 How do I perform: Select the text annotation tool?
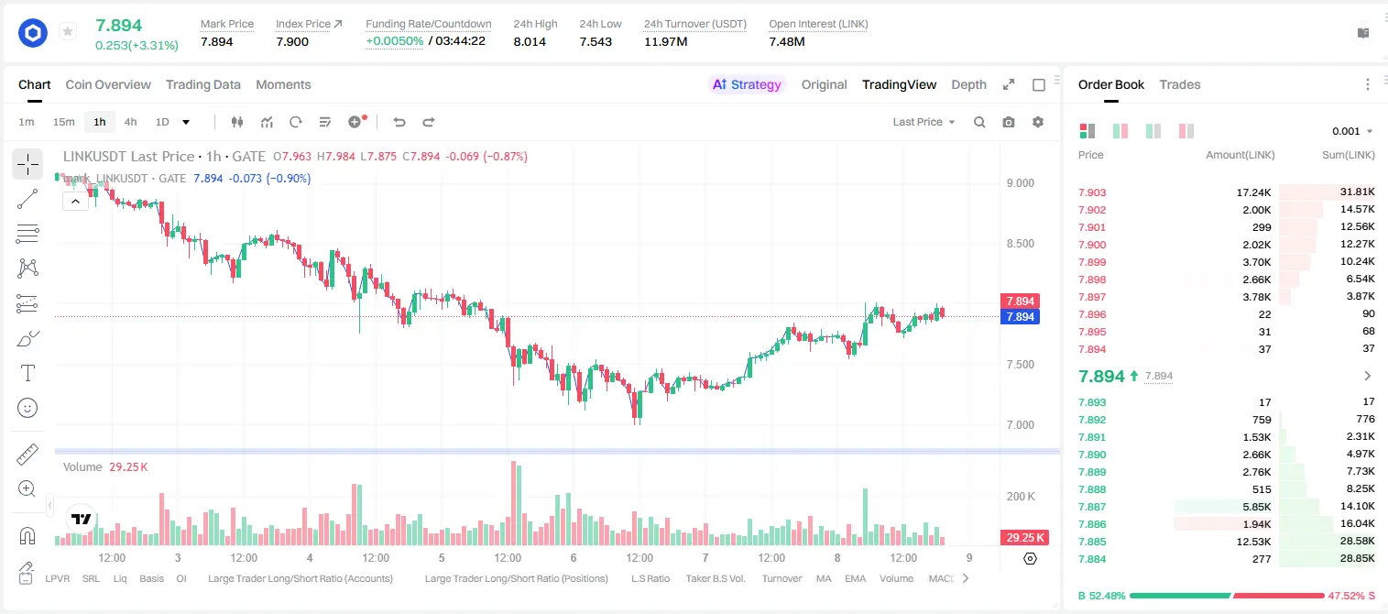27,373
